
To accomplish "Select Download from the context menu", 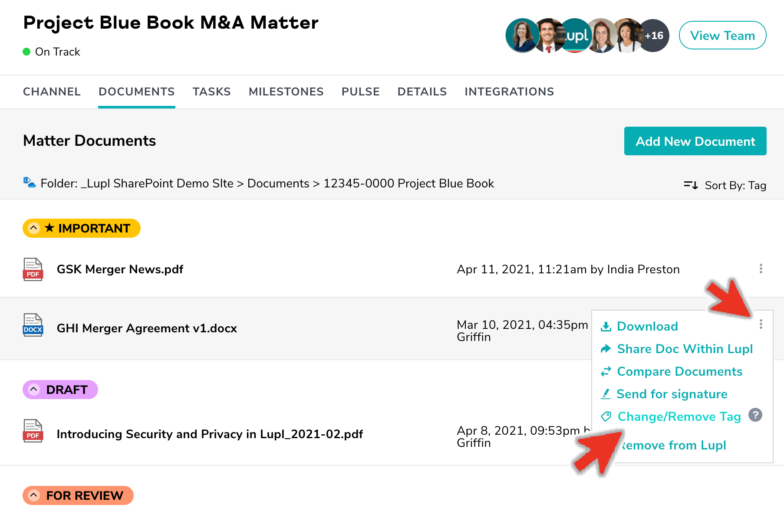I will pos(647,326).
